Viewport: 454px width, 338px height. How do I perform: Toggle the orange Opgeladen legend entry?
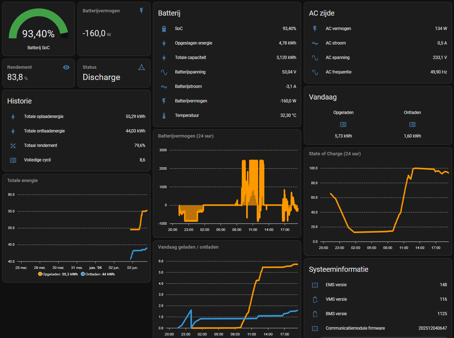point(58,274)
